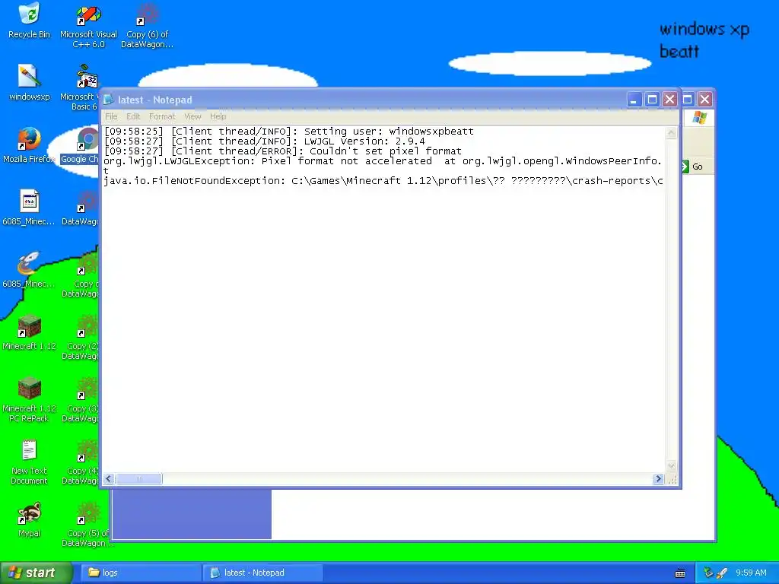Click the keyboard icon in the taskbar

click(680, 573)
